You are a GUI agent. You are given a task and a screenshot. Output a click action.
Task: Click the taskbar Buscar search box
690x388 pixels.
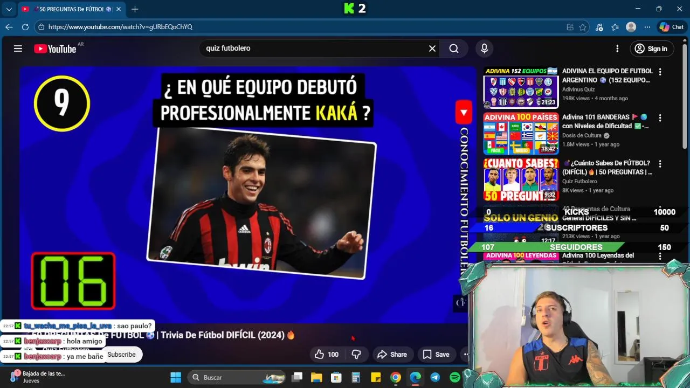pyautogui.click(x=236, y=377)
